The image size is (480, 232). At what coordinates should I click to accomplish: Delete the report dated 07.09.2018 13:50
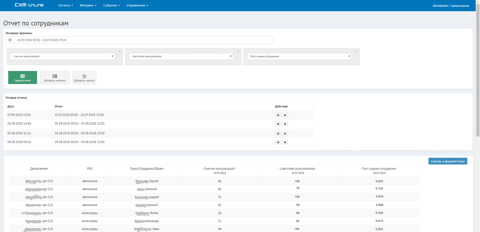[285, 115]
